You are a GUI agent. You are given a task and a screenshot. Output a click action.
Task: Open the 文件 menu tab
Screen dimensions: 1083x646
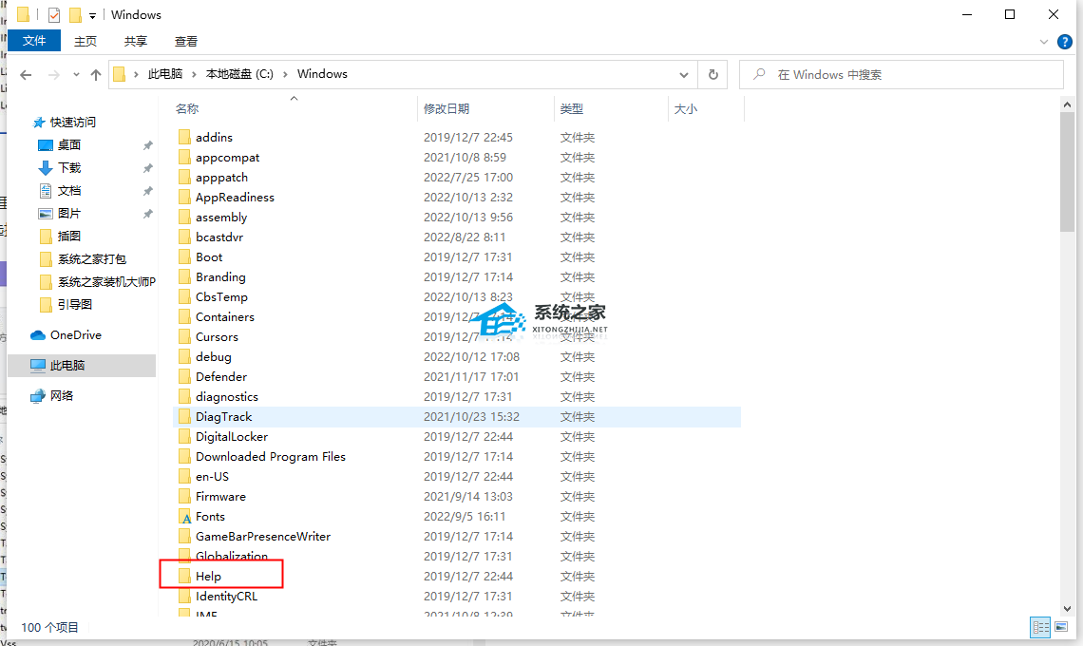click(34, 41)
